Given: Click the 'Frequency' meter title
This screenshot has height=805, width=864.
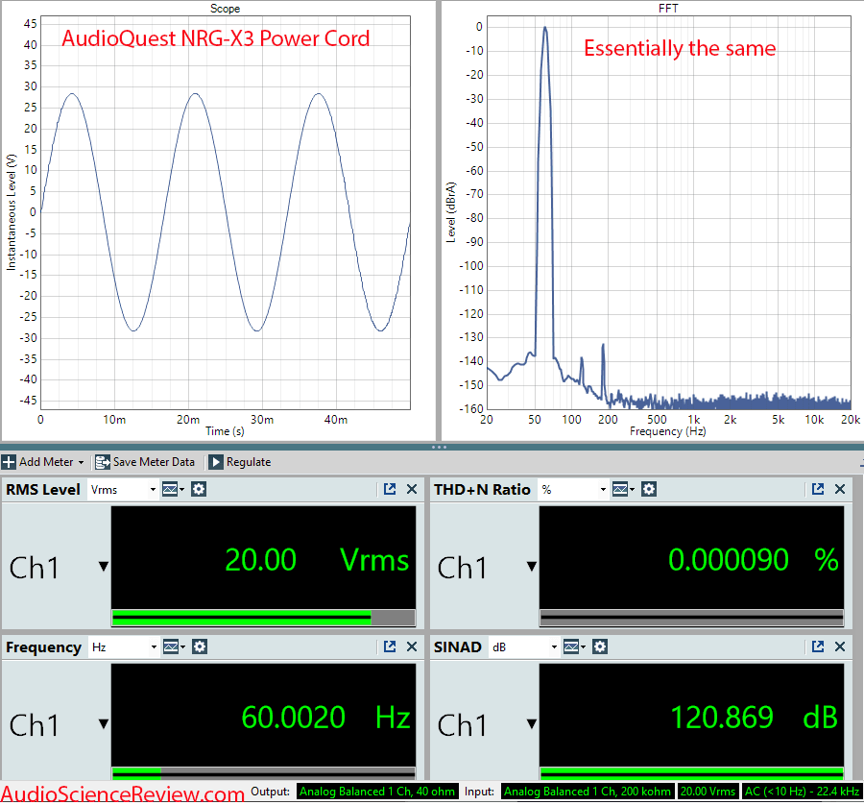Looking at the screenshot, I should 43,647.
